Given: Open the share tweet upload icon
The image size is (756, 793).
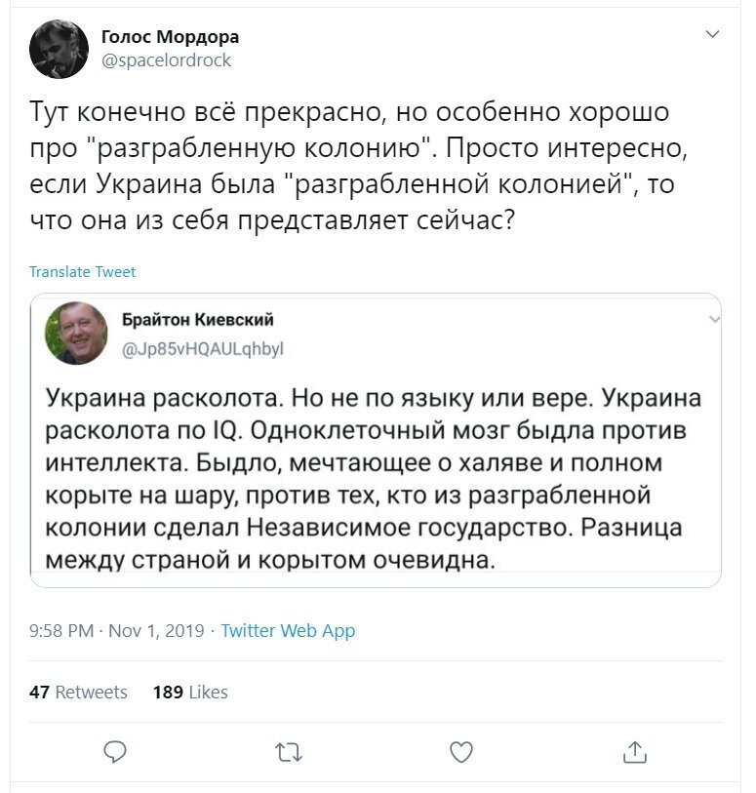Looking at the screenshot, I should pyautogui.click(x=635, y=752).
